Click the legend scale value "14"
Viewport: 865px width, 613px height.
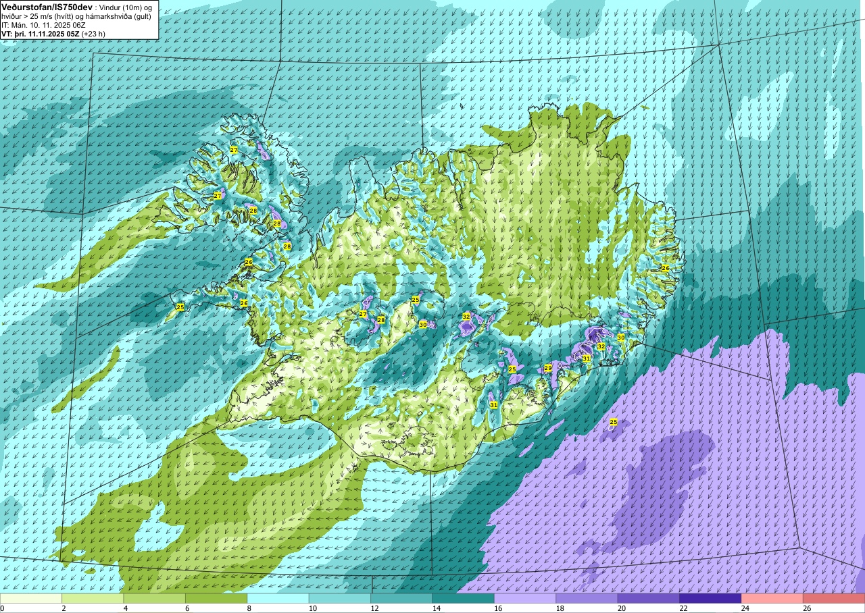(437, 608)
